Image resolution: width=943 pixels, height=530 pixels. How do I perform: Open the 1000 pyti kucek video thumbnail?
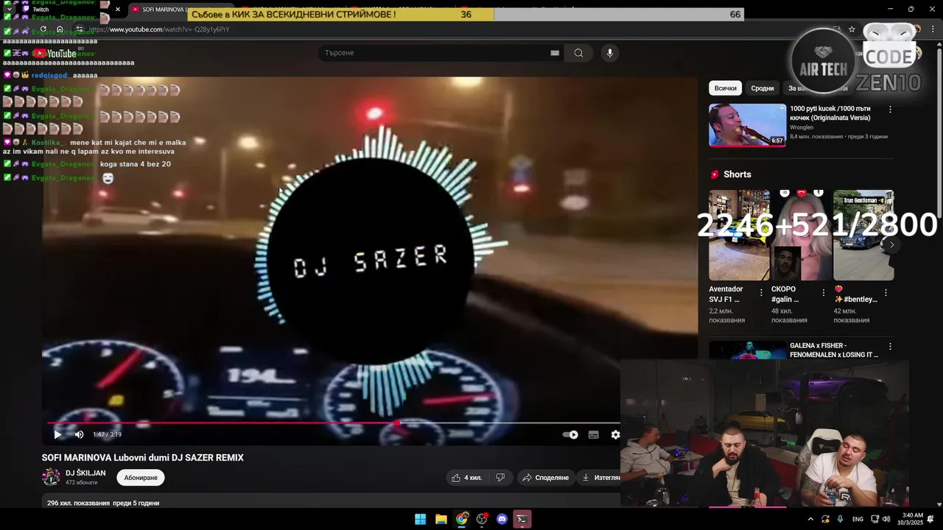click(747, 125)
